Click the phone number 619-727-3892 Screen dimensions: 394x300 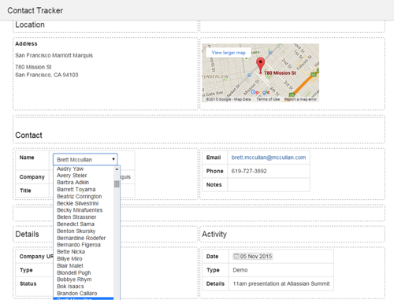pyautogui.click(x=249, y=171)
